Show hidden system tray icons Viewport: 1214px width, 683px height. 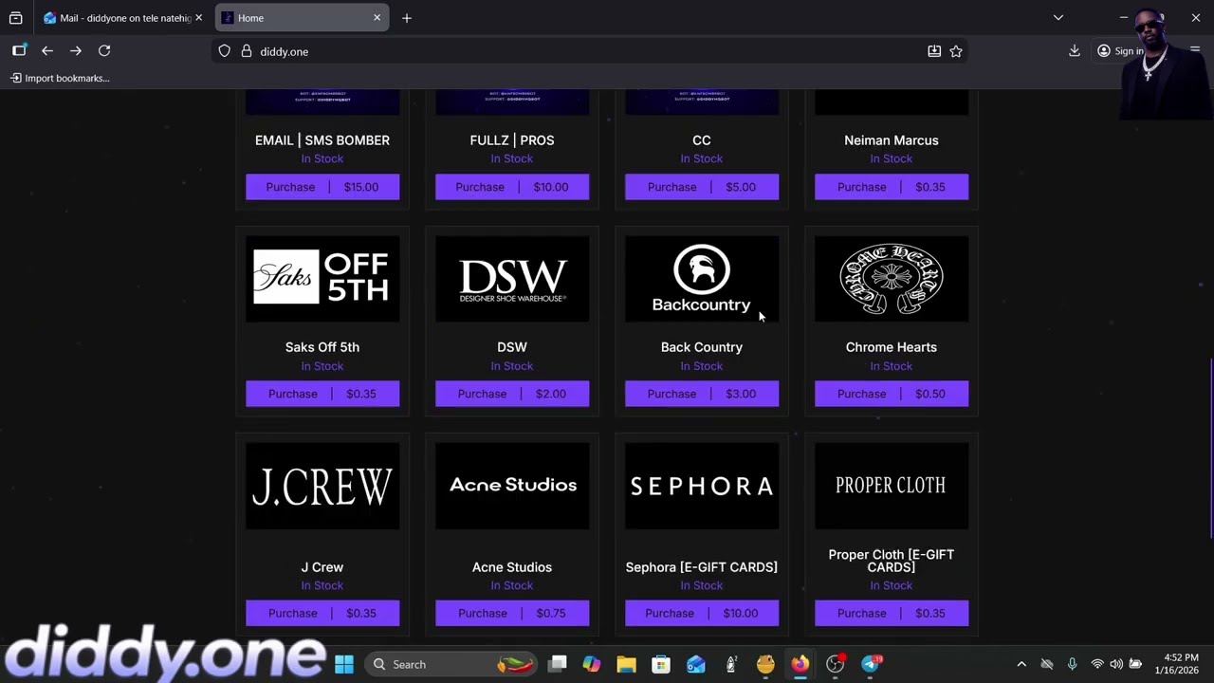[1021, 664]
